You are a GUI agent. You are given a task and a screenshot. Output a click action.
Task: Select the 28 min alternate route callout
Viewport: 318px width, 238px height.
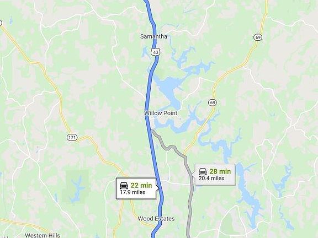[214, 175]
